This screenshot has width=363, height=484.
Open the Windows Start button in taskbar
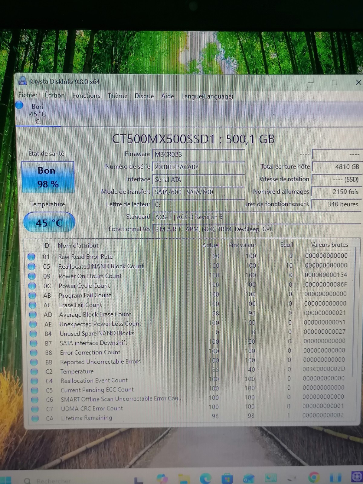(5, 480)
